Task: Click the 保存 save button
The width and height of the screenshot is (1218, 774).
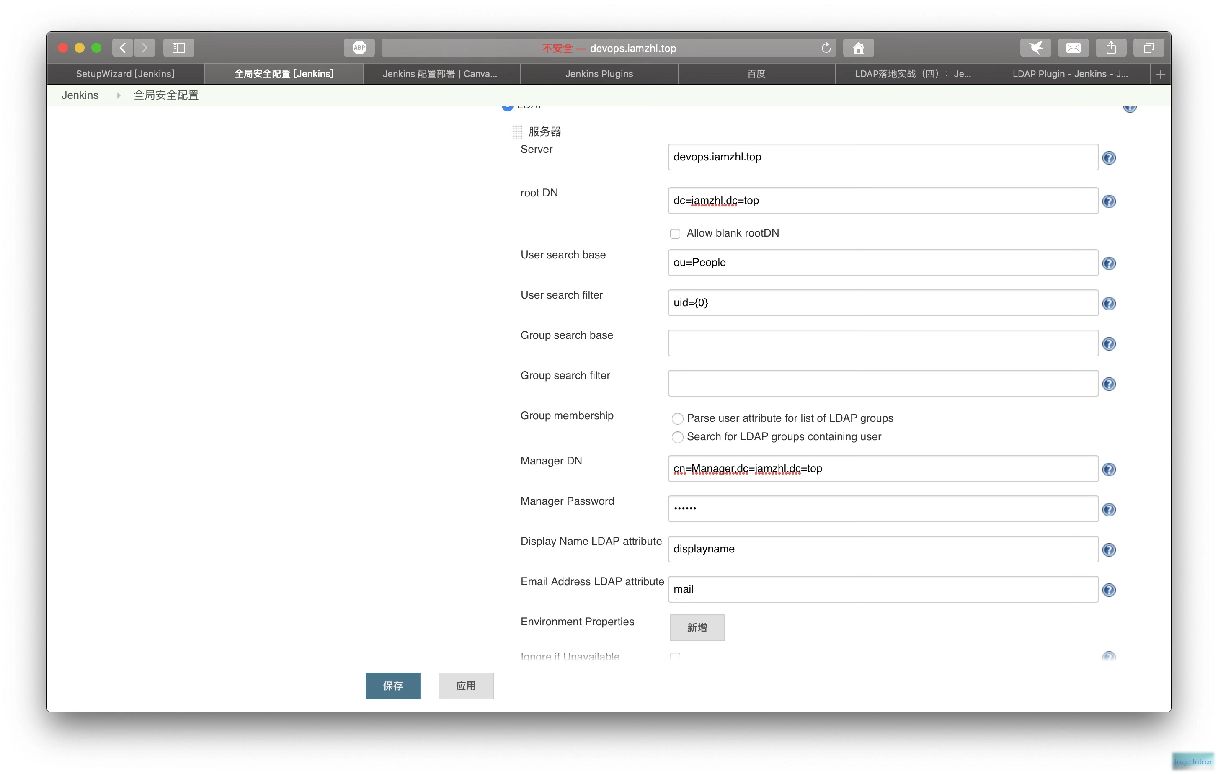Action: pos(393,686)
